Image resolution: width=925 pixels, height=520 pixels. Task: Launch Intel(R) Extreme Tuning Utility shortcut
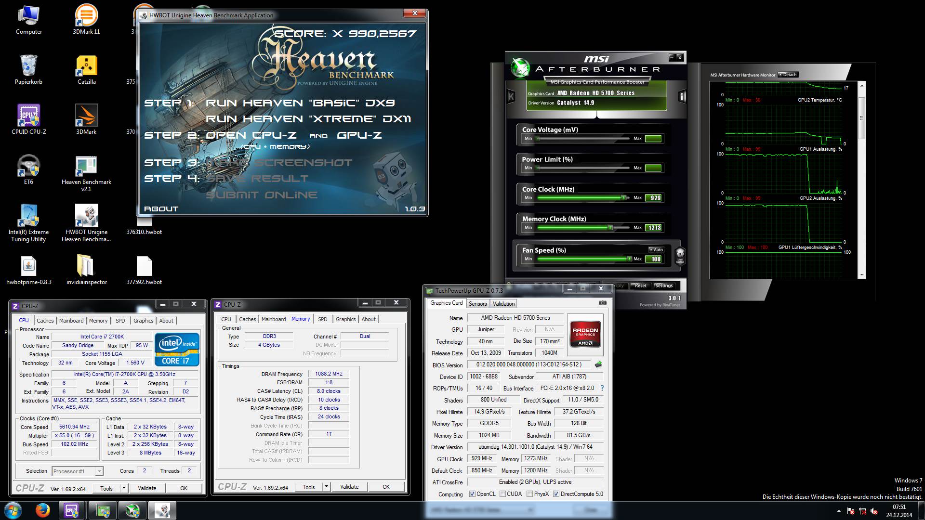click(x=29, y=223)
